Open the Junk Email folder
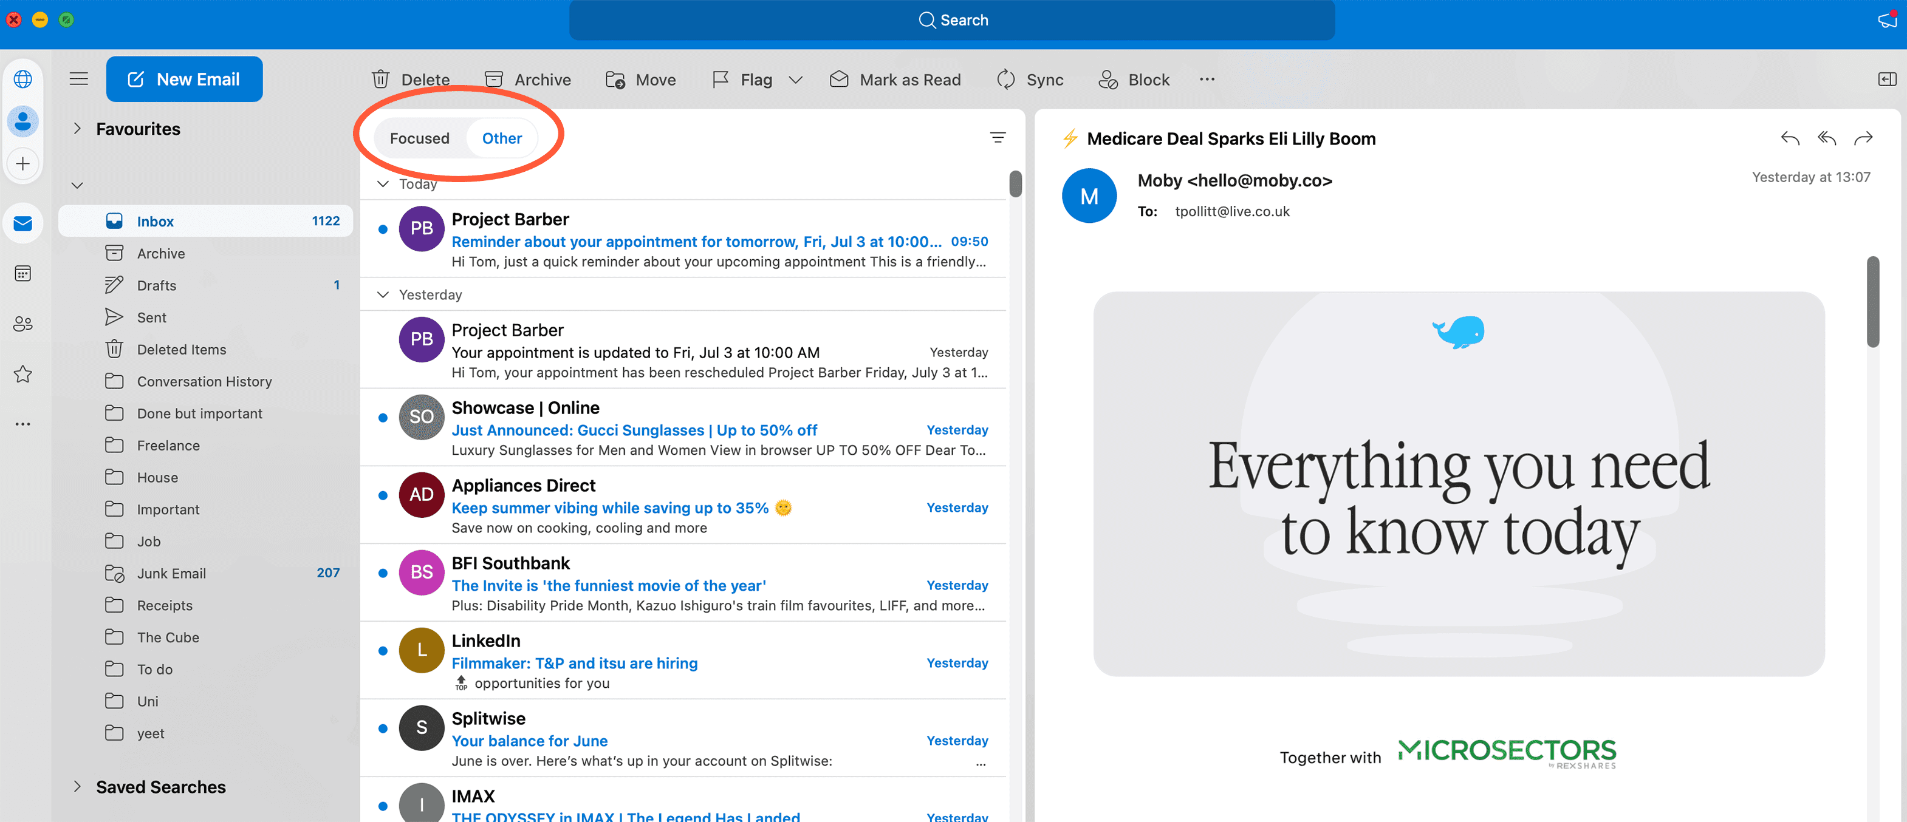 click(x=206, y=574)
